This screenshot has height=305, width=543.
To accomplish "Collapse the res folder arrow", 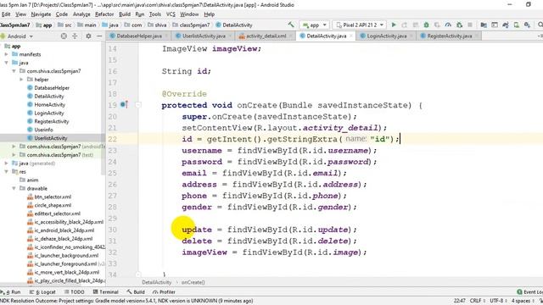I will click(x=6, y=171).
